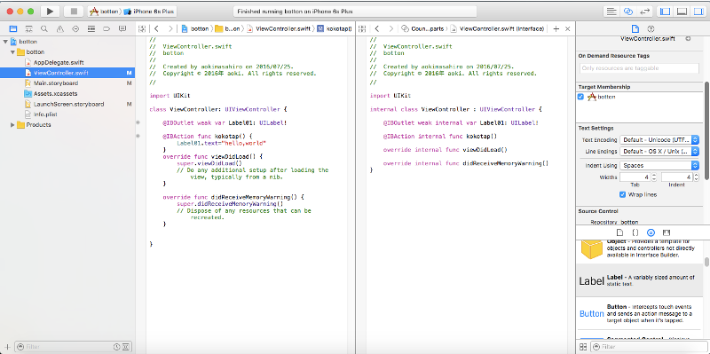Viewport: 710px width, 354px height.
Task: Toggle the Navigator panel visibility
Action: tap(665, 12)
